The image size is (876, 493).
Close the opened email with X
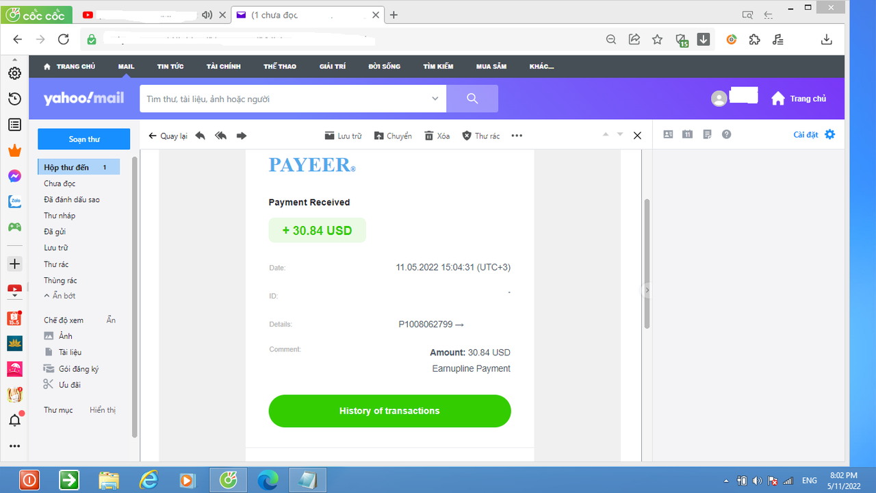click(637, 136)
